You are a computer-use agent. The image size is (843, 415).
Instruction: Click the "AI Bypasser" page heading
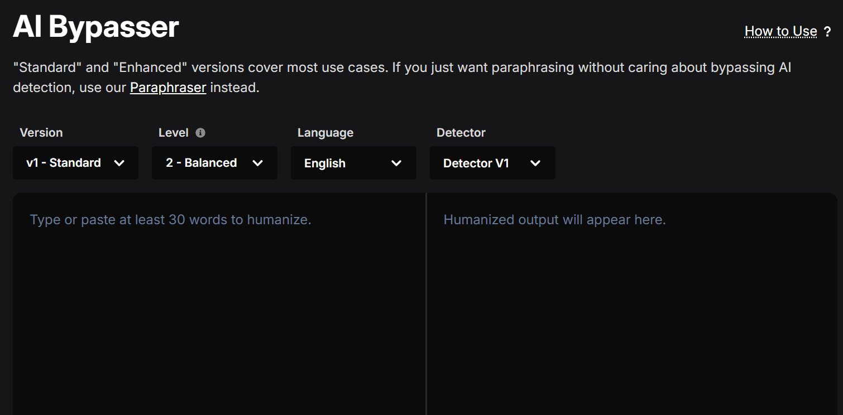coord(95,26)
